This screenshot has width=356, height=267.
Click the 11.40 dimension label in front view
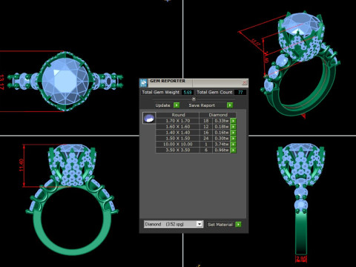[22, 165]
